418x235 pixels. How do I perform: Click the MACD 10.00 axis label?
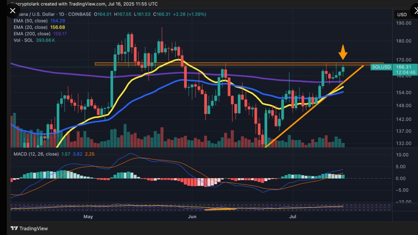pyautogui.click(x=402, y=155)
